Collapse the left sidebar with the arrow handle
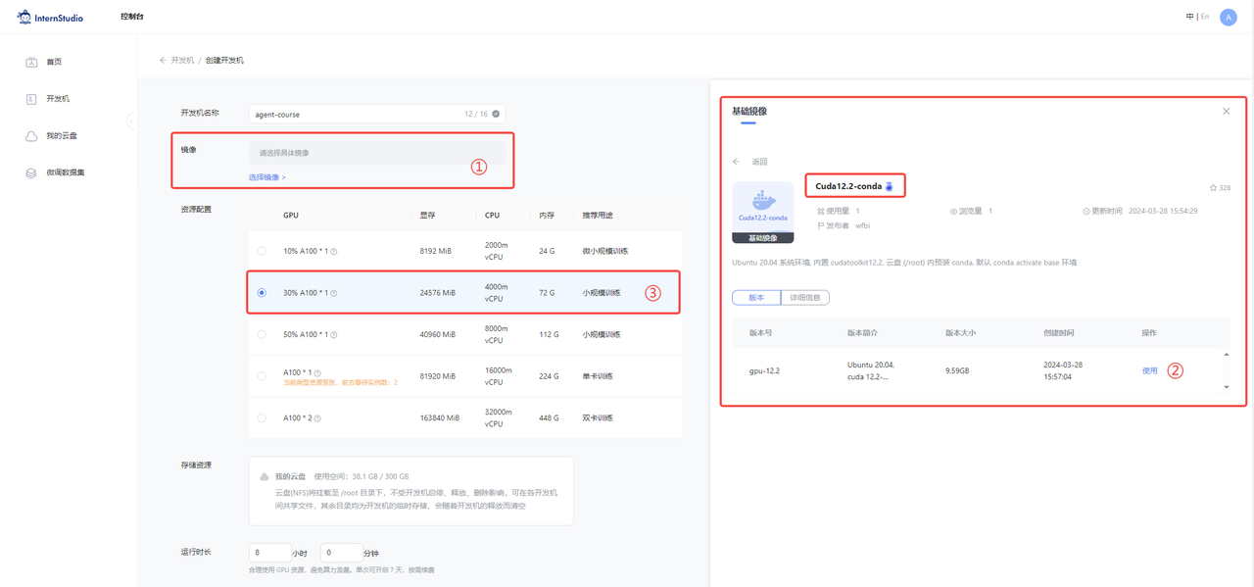The width and height of the screenshot is (1254, 587). tap(132, 121)
